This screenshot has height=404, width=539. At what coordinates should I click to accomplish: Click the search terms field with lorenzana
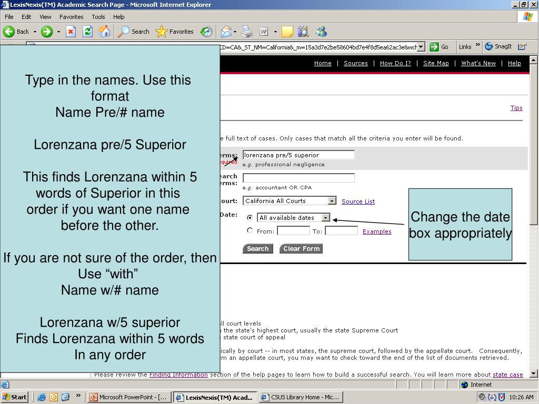coord(298,155)
